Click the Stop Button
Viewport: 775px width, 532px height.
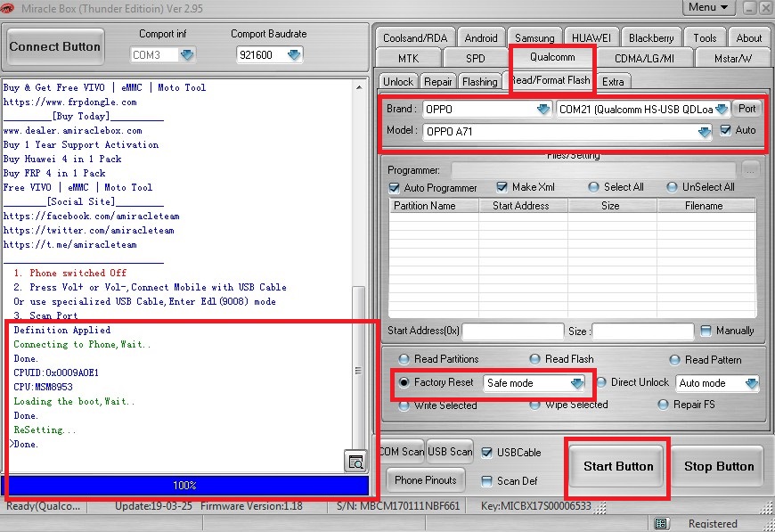tap(719, 466)
